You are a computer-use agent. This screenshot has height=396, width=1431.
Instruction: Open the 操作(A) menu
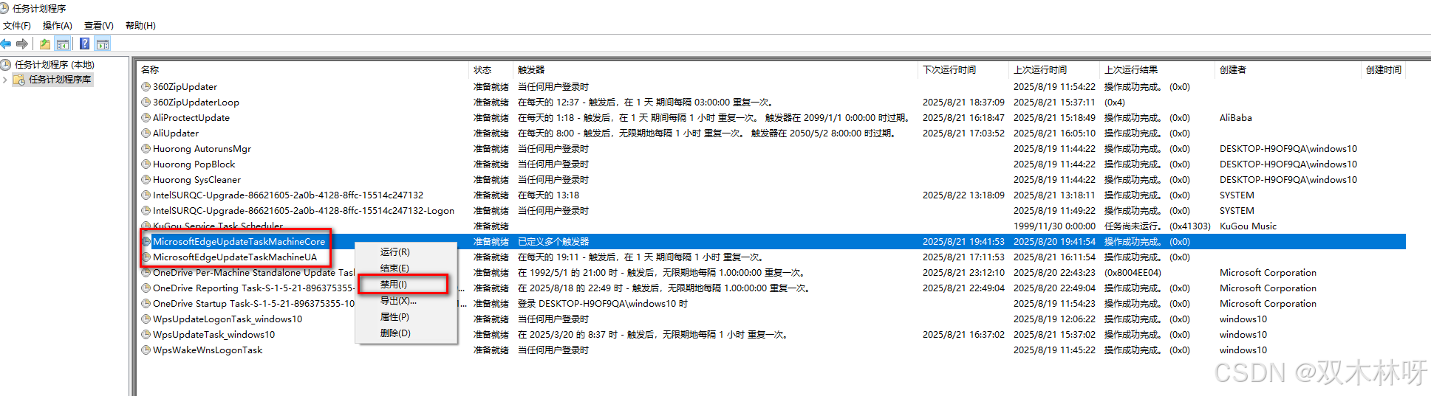point(57,25)
